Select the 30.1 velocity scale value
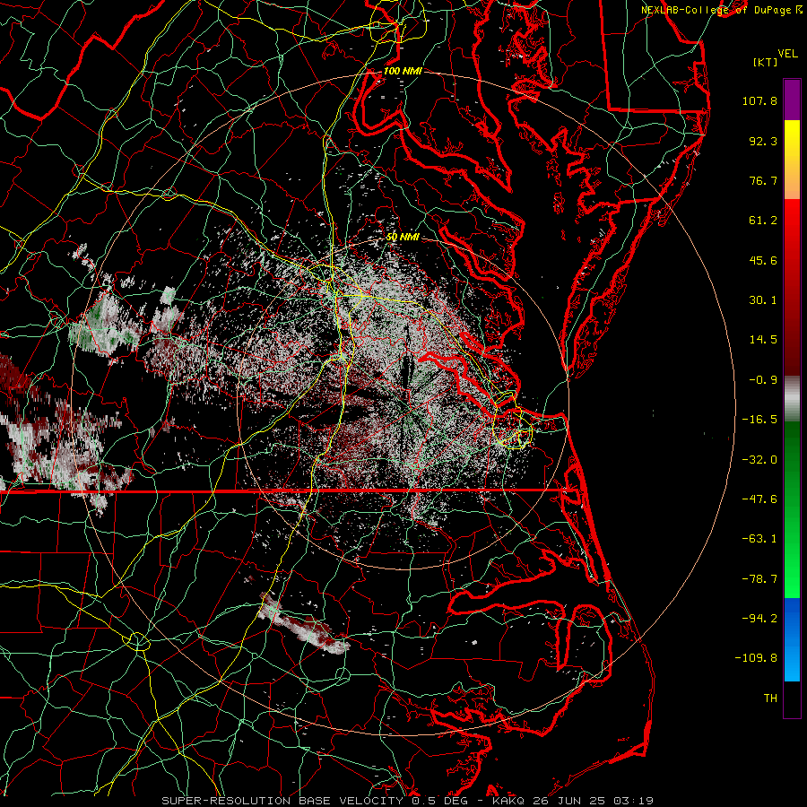 point(763,300)
